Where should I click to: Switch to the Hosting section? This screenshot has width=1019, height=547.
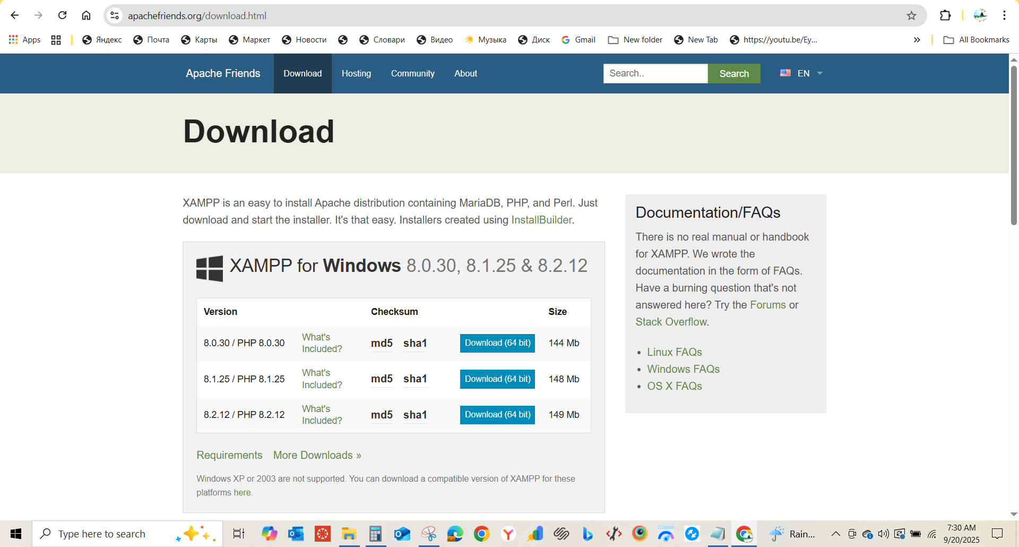tap(356, 73)
